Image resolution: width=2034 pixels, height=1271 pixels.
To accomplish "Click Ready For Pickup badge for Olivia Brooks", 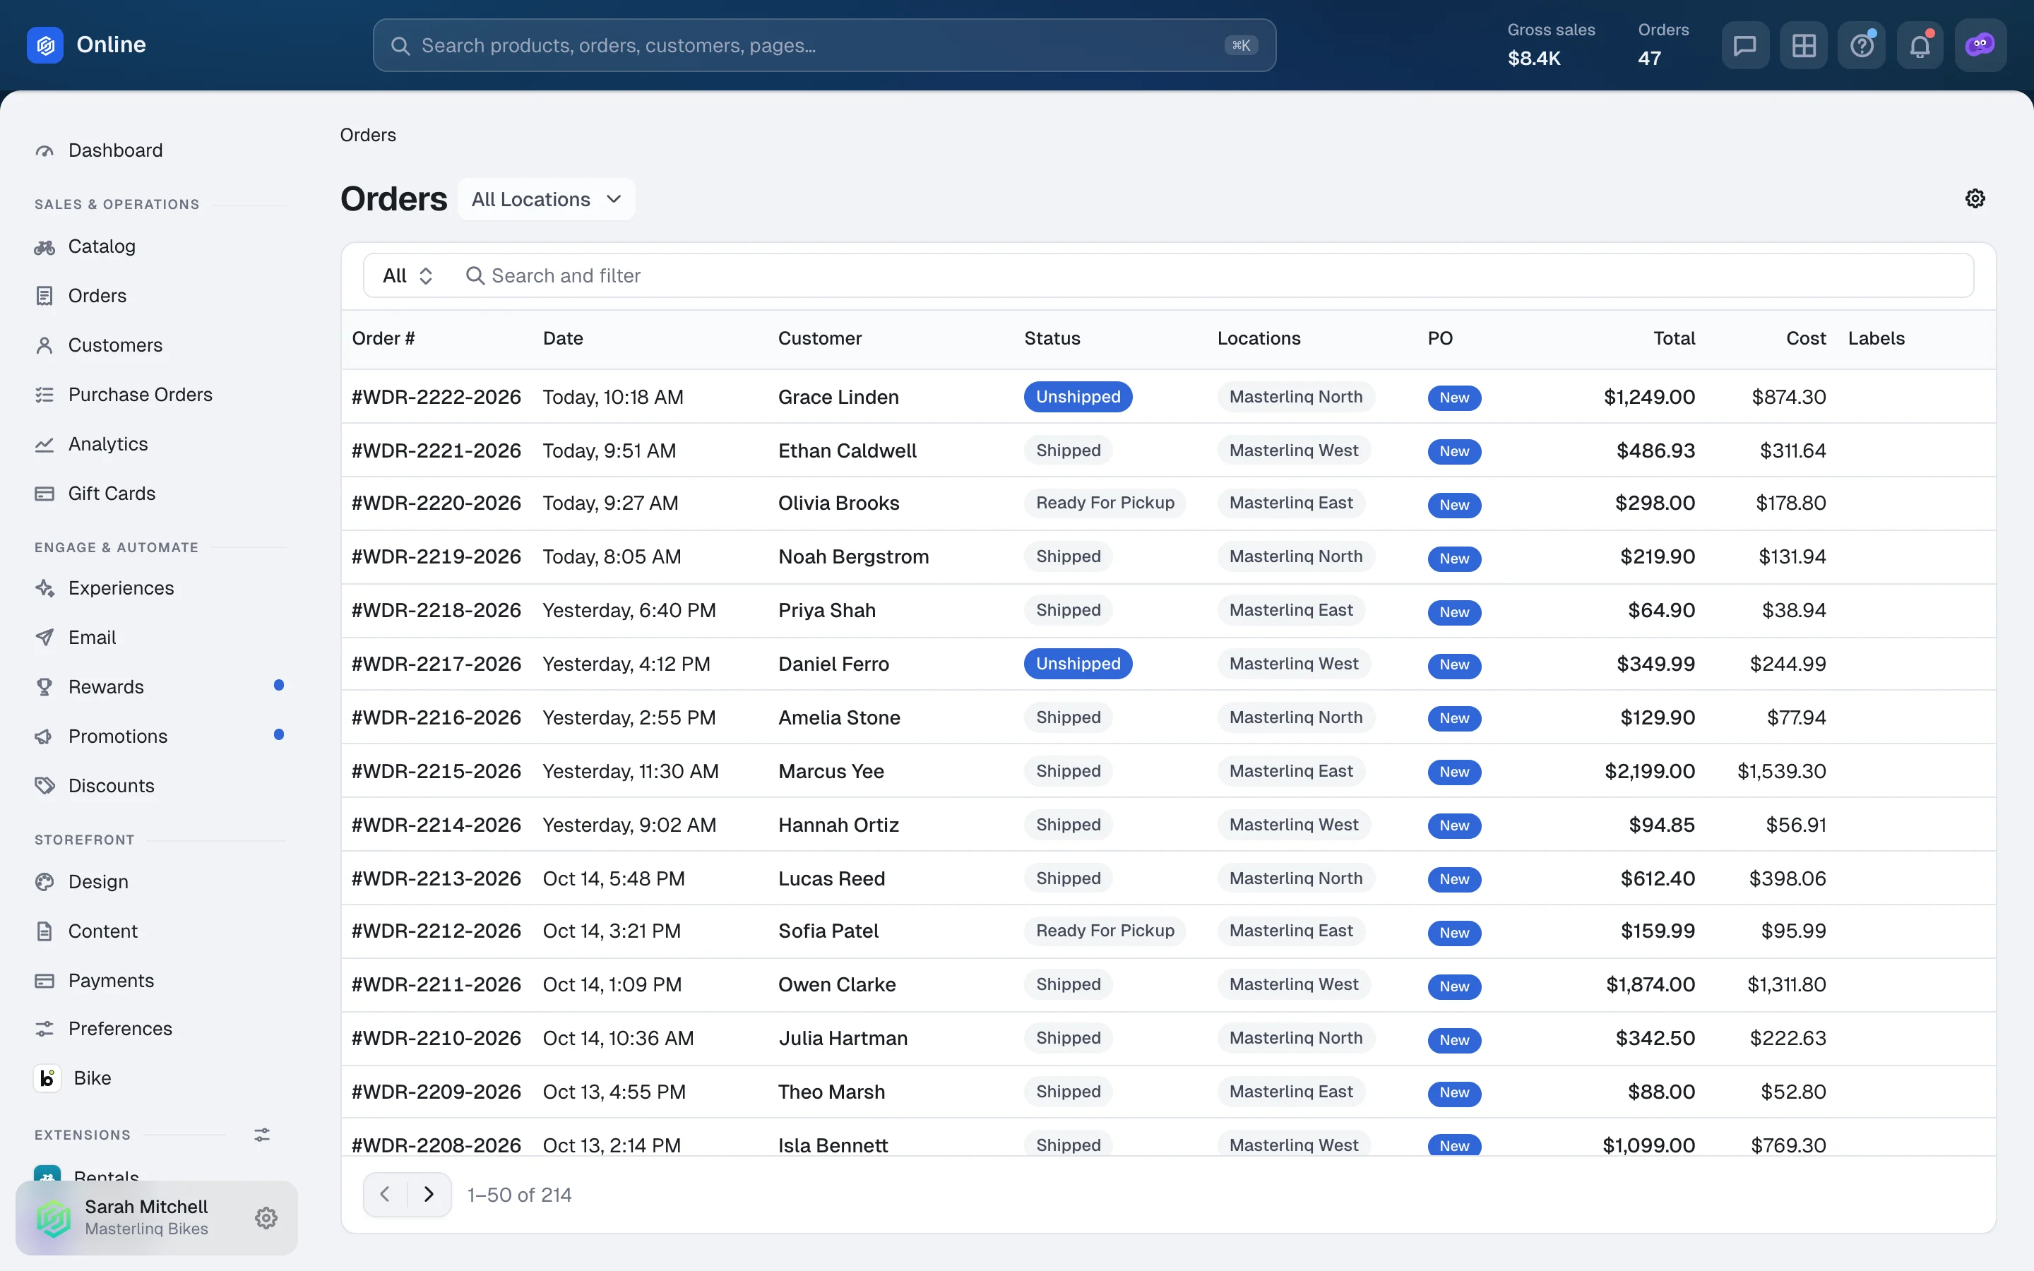I will coord(1105,503).
